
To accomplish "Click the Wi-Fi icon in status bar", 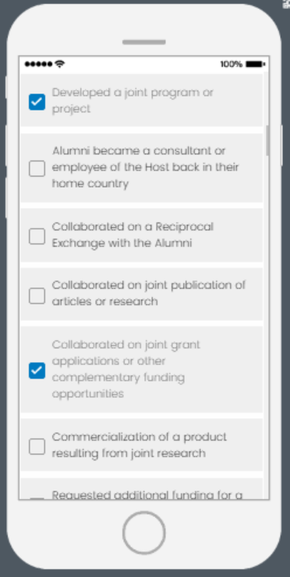I will pyautogui.click(x=60, y=64).
